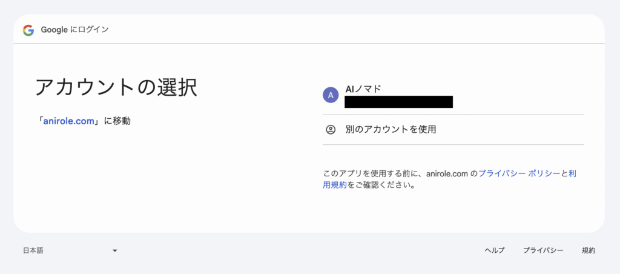Screen dimensions: 620x274
Task: Click the blacked-out email under AIノマド
Action: click(x=398, y=102)
